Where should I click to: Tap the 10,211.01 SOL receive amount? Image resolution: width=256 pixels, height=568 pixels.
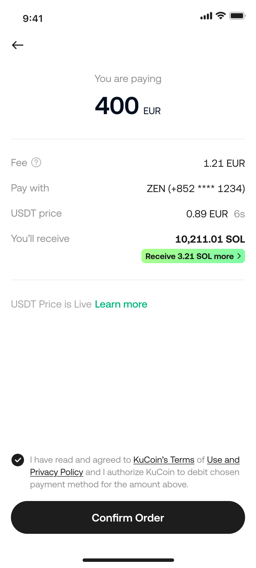click(210, 239)
